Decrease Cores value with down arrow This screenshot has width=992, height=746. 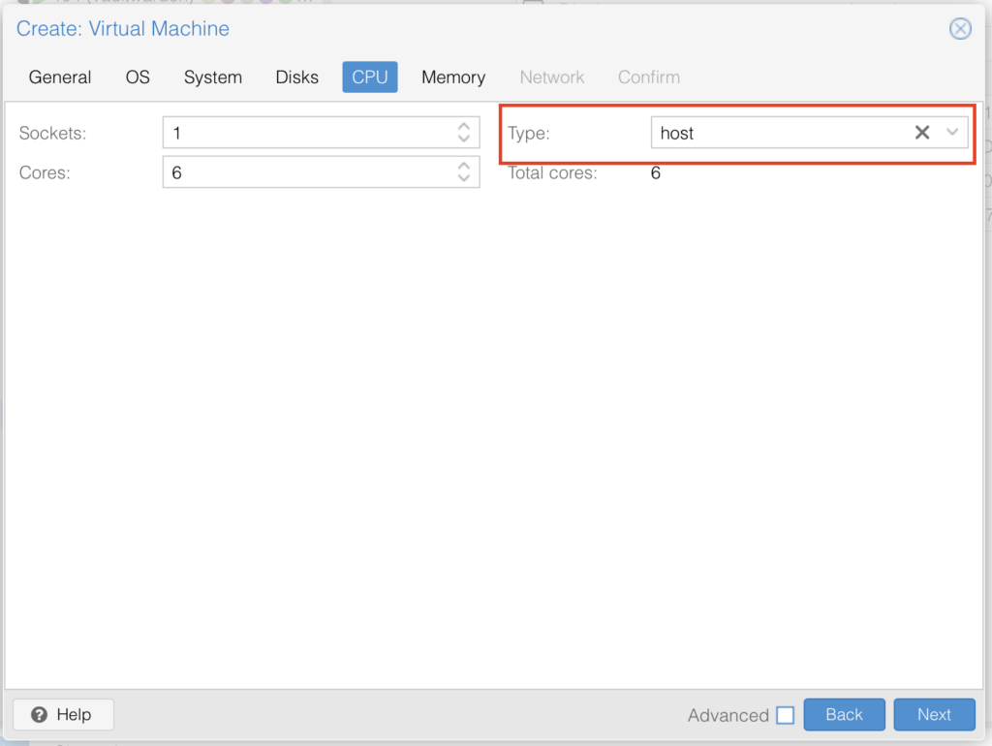coord(464,179)
